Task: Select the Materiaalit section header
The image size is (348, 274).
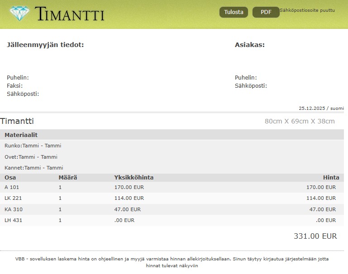Action: (21, 135)
